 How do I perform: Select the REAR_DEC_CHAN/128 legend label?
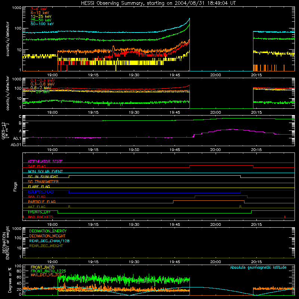point(49,241)
